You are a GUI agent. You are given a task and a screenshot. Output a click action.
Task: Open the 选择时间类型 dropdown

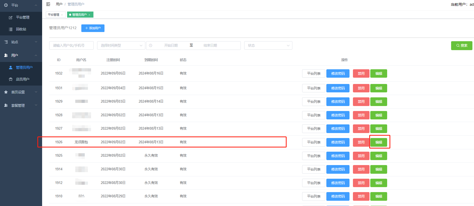pyautogui.click(x=121, y=45)
